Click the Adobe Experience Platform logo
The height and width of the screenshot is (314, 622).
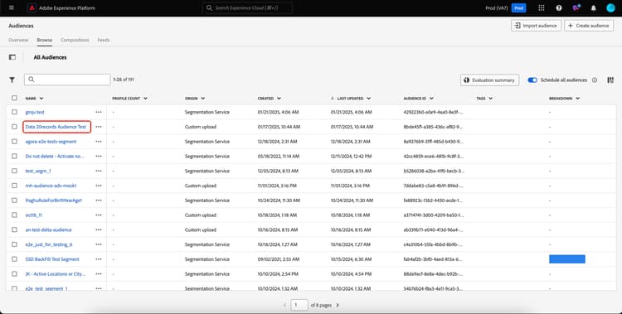pos(32,8)
